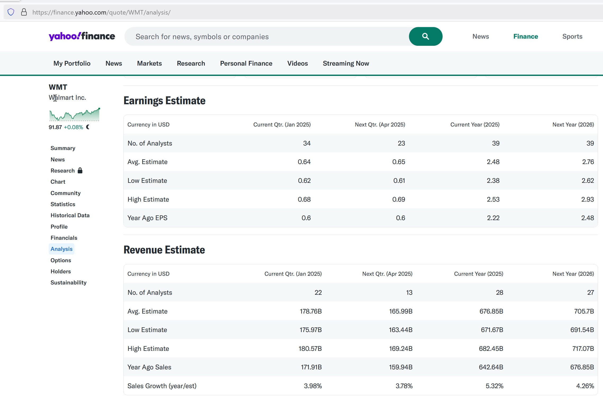Viewport: 603px width, 399px height.
Task: Select Analysis in the sidebar
Action: [x=61, y=249]
